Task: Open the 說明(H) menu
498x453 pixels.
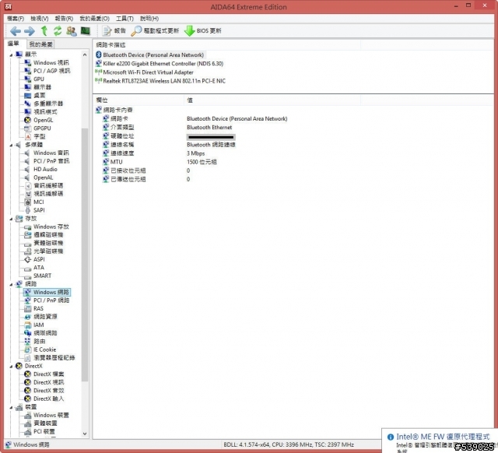Action: (149, 19)
